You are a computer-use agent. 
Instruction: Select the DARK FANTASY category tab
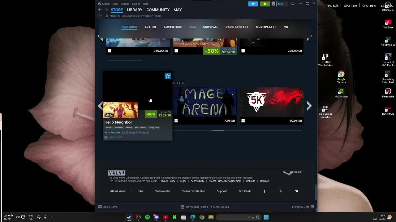(x=237, y=27)
